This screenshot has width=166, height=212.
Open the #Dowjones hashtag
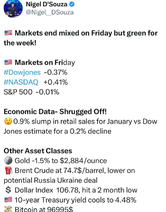pyautogui.click(x=22, y=72)
